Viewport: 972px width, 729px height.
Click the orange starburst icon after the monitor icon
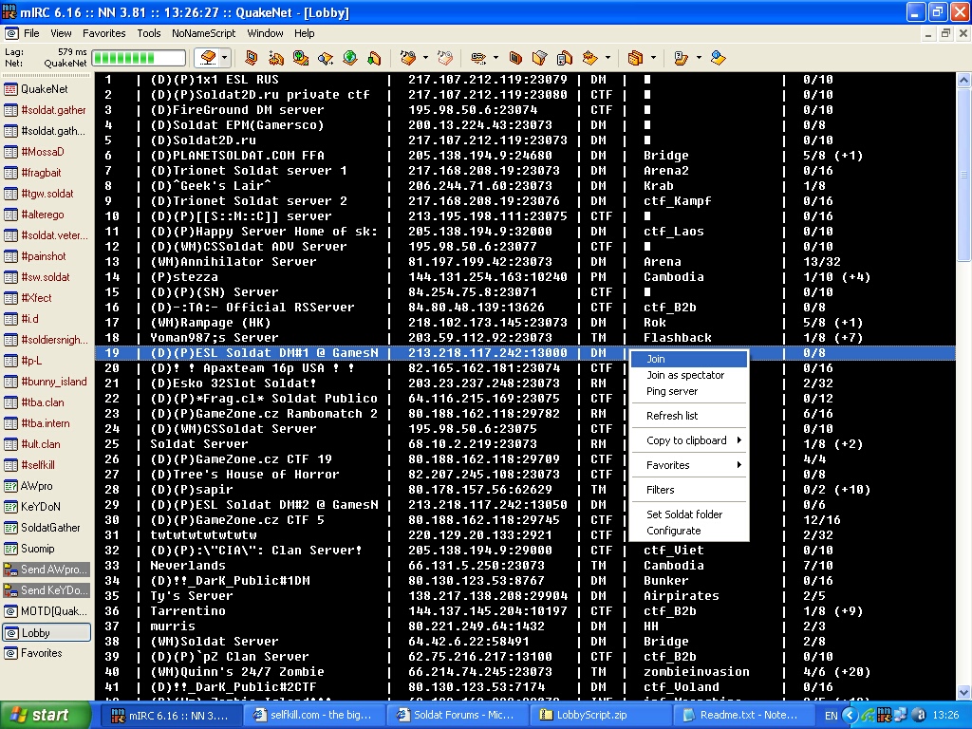tap(276, 58)
